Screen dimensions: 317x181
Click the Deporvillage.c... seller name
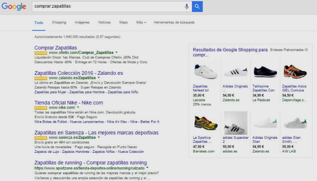point(294,100)
